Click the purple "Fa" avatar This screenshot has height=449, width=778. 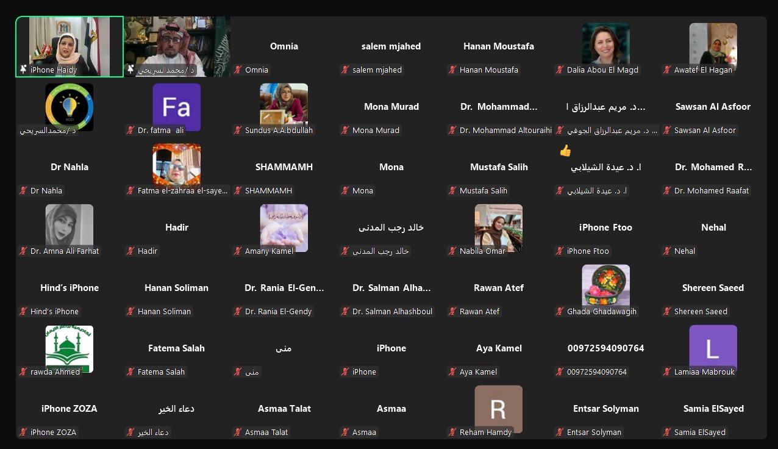click(176, 107)
